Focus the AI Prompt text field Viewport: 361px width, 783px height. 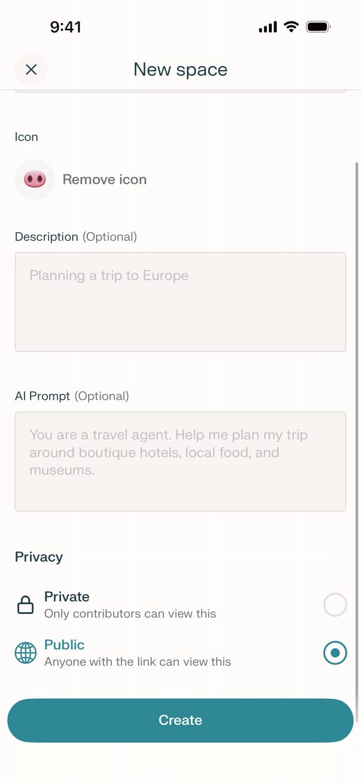180,461
